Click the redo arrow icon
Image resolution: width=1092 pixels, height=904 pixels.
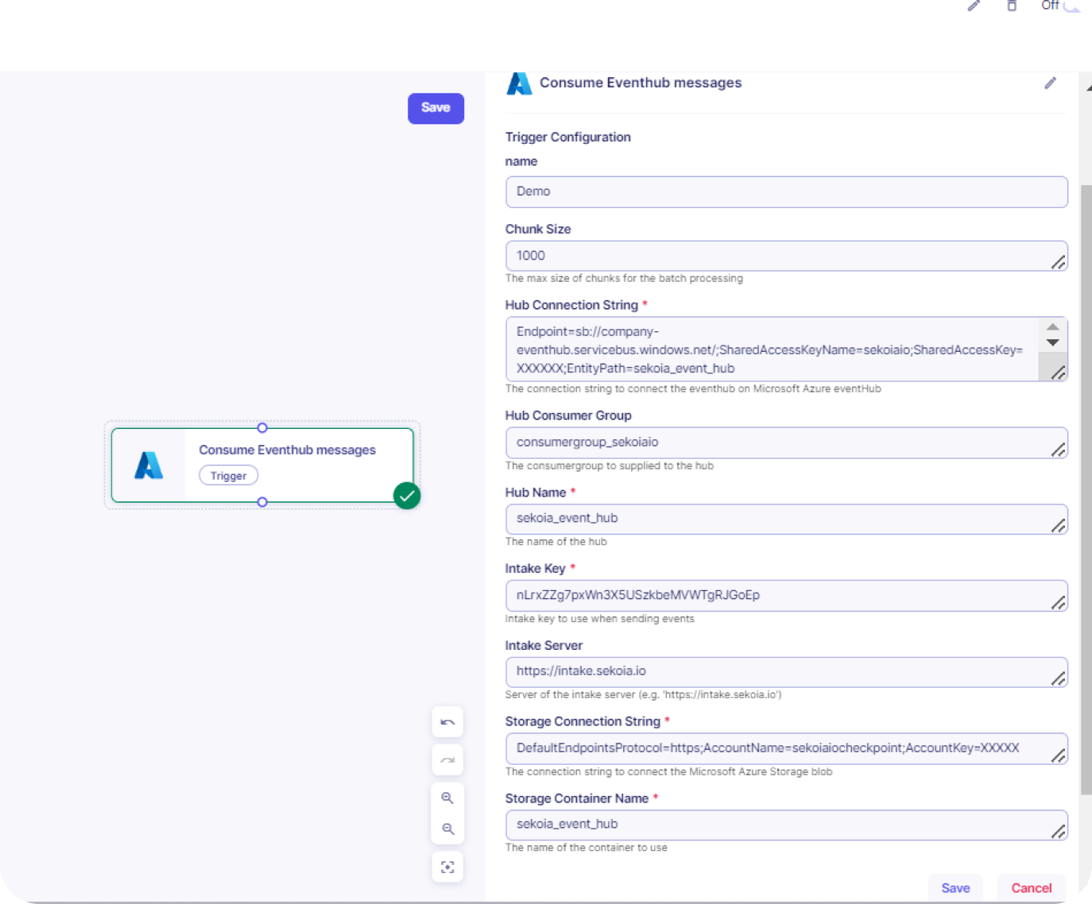[x=447, y=760]
